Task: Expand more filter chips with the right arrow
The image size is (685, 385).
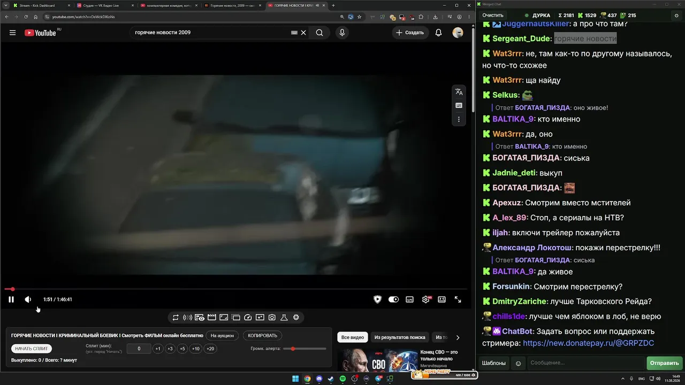Action: (x=458, y=337)
